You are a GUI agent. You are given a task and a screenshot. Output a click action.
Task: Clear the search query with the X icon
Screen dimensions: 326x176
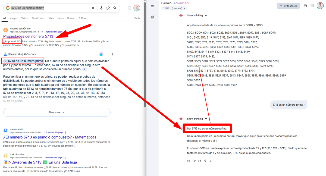(x=93, y=8)
